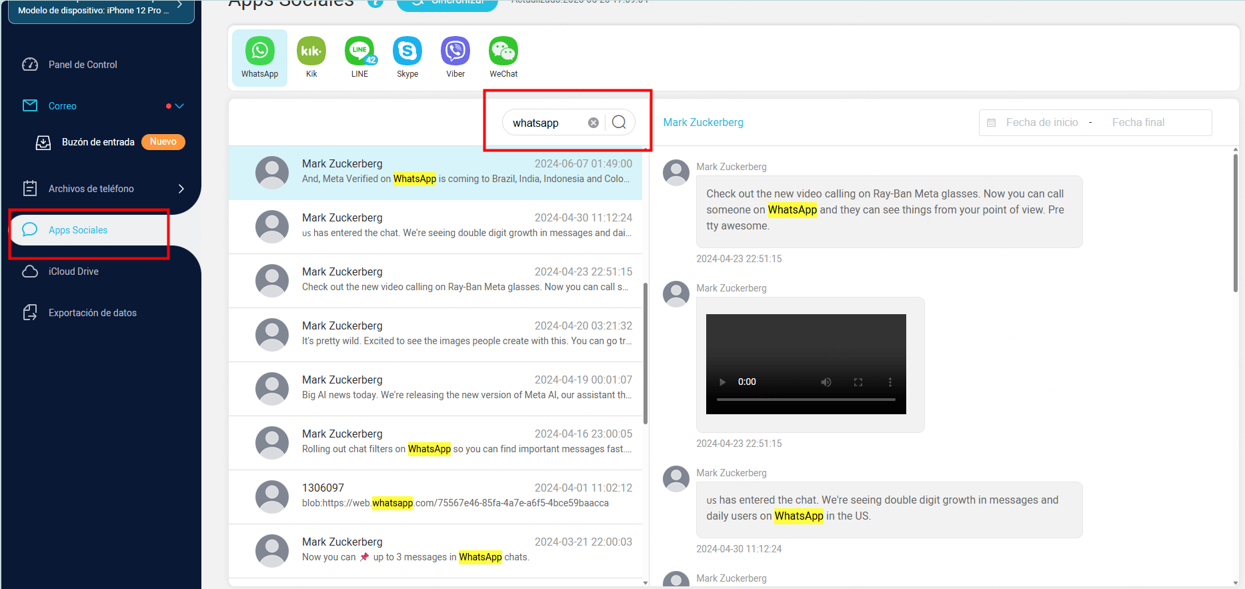Open the message dated 2024-06-07 01:49:00

(x=435, y=173)
